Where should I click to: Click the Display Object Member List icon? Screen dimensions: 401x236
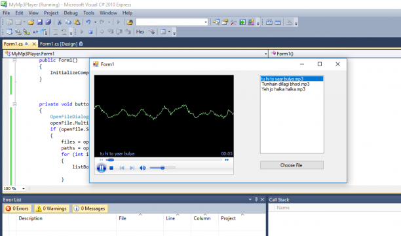pos(9,31)
